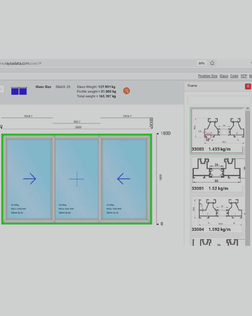The image size is (252, 316).
Task: Open the Glass menu link
Action: coord(224,76)
